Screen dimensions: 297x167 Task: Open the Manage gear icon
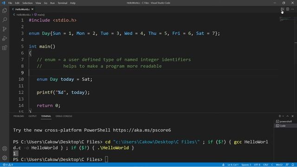5,158
